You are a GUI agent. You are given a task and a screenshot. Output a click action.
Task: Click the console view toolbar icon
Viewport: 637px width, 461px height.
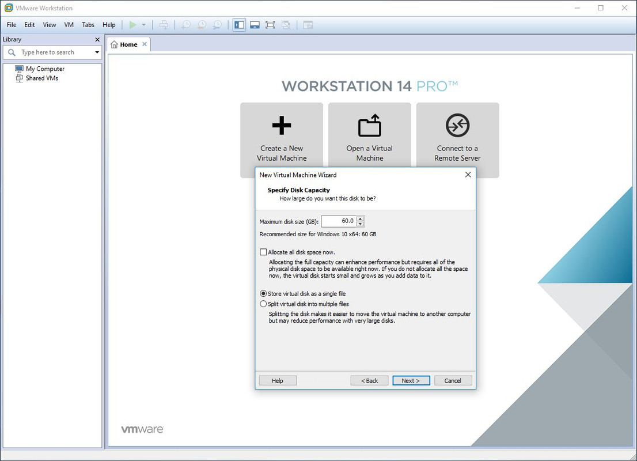(308, 25)
